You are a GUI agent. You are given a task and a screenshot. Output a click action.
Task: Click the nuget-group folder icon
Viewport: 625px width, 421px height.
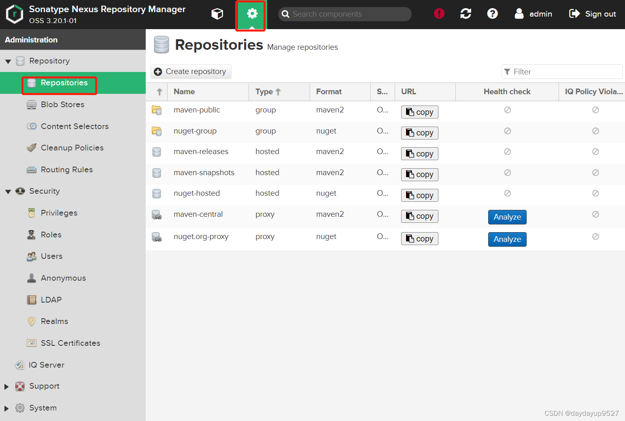157,131
